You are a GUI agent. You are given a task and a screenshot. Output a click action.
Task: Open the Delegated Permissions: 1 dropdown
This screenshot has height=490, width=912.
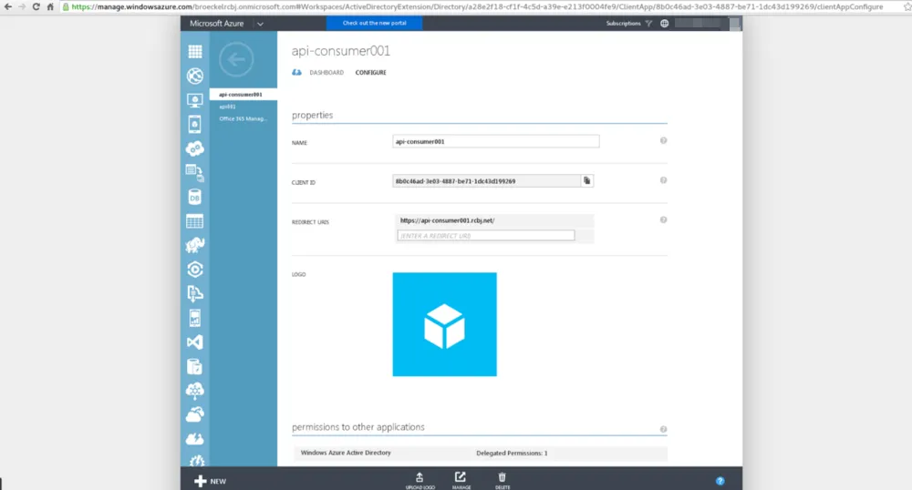512,453
